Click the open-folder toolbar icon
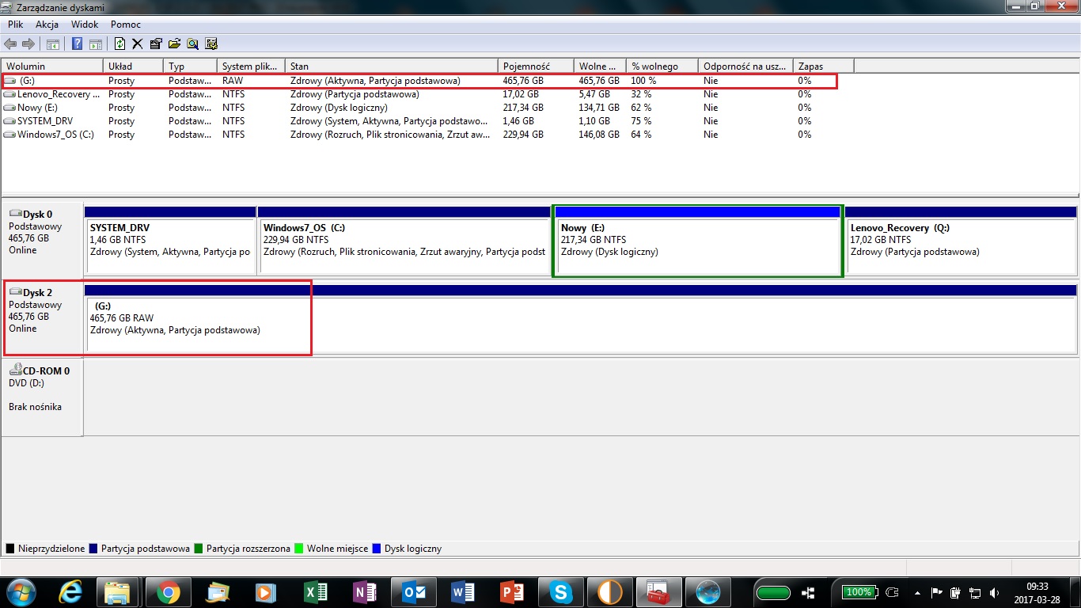 tap(174, 44)
